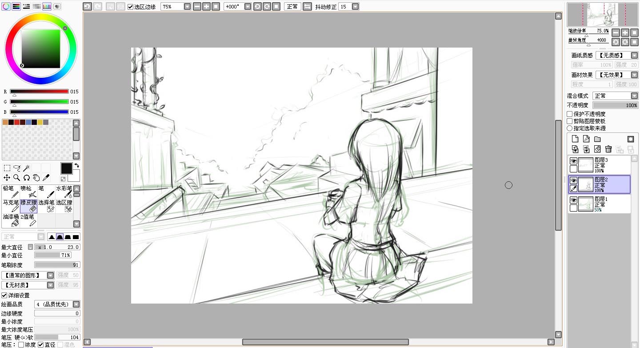Hide 图层3 with its eye icon

pos(573,161)
